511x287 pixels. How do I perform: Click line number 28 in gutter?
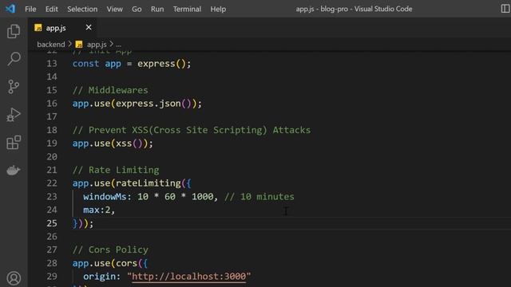tap(51, 263)
